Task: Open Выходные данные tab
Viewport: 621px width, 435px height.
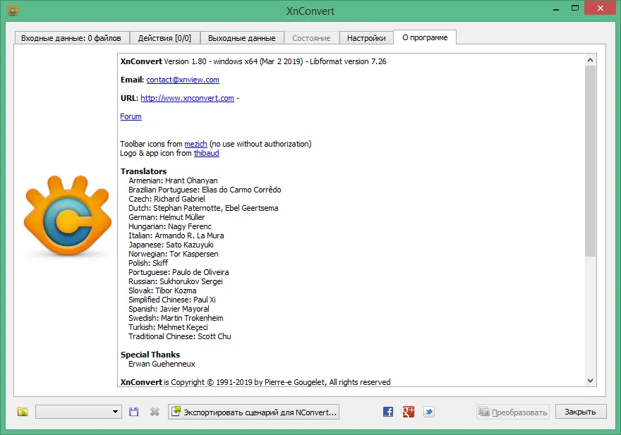Action: pos(242,38)
